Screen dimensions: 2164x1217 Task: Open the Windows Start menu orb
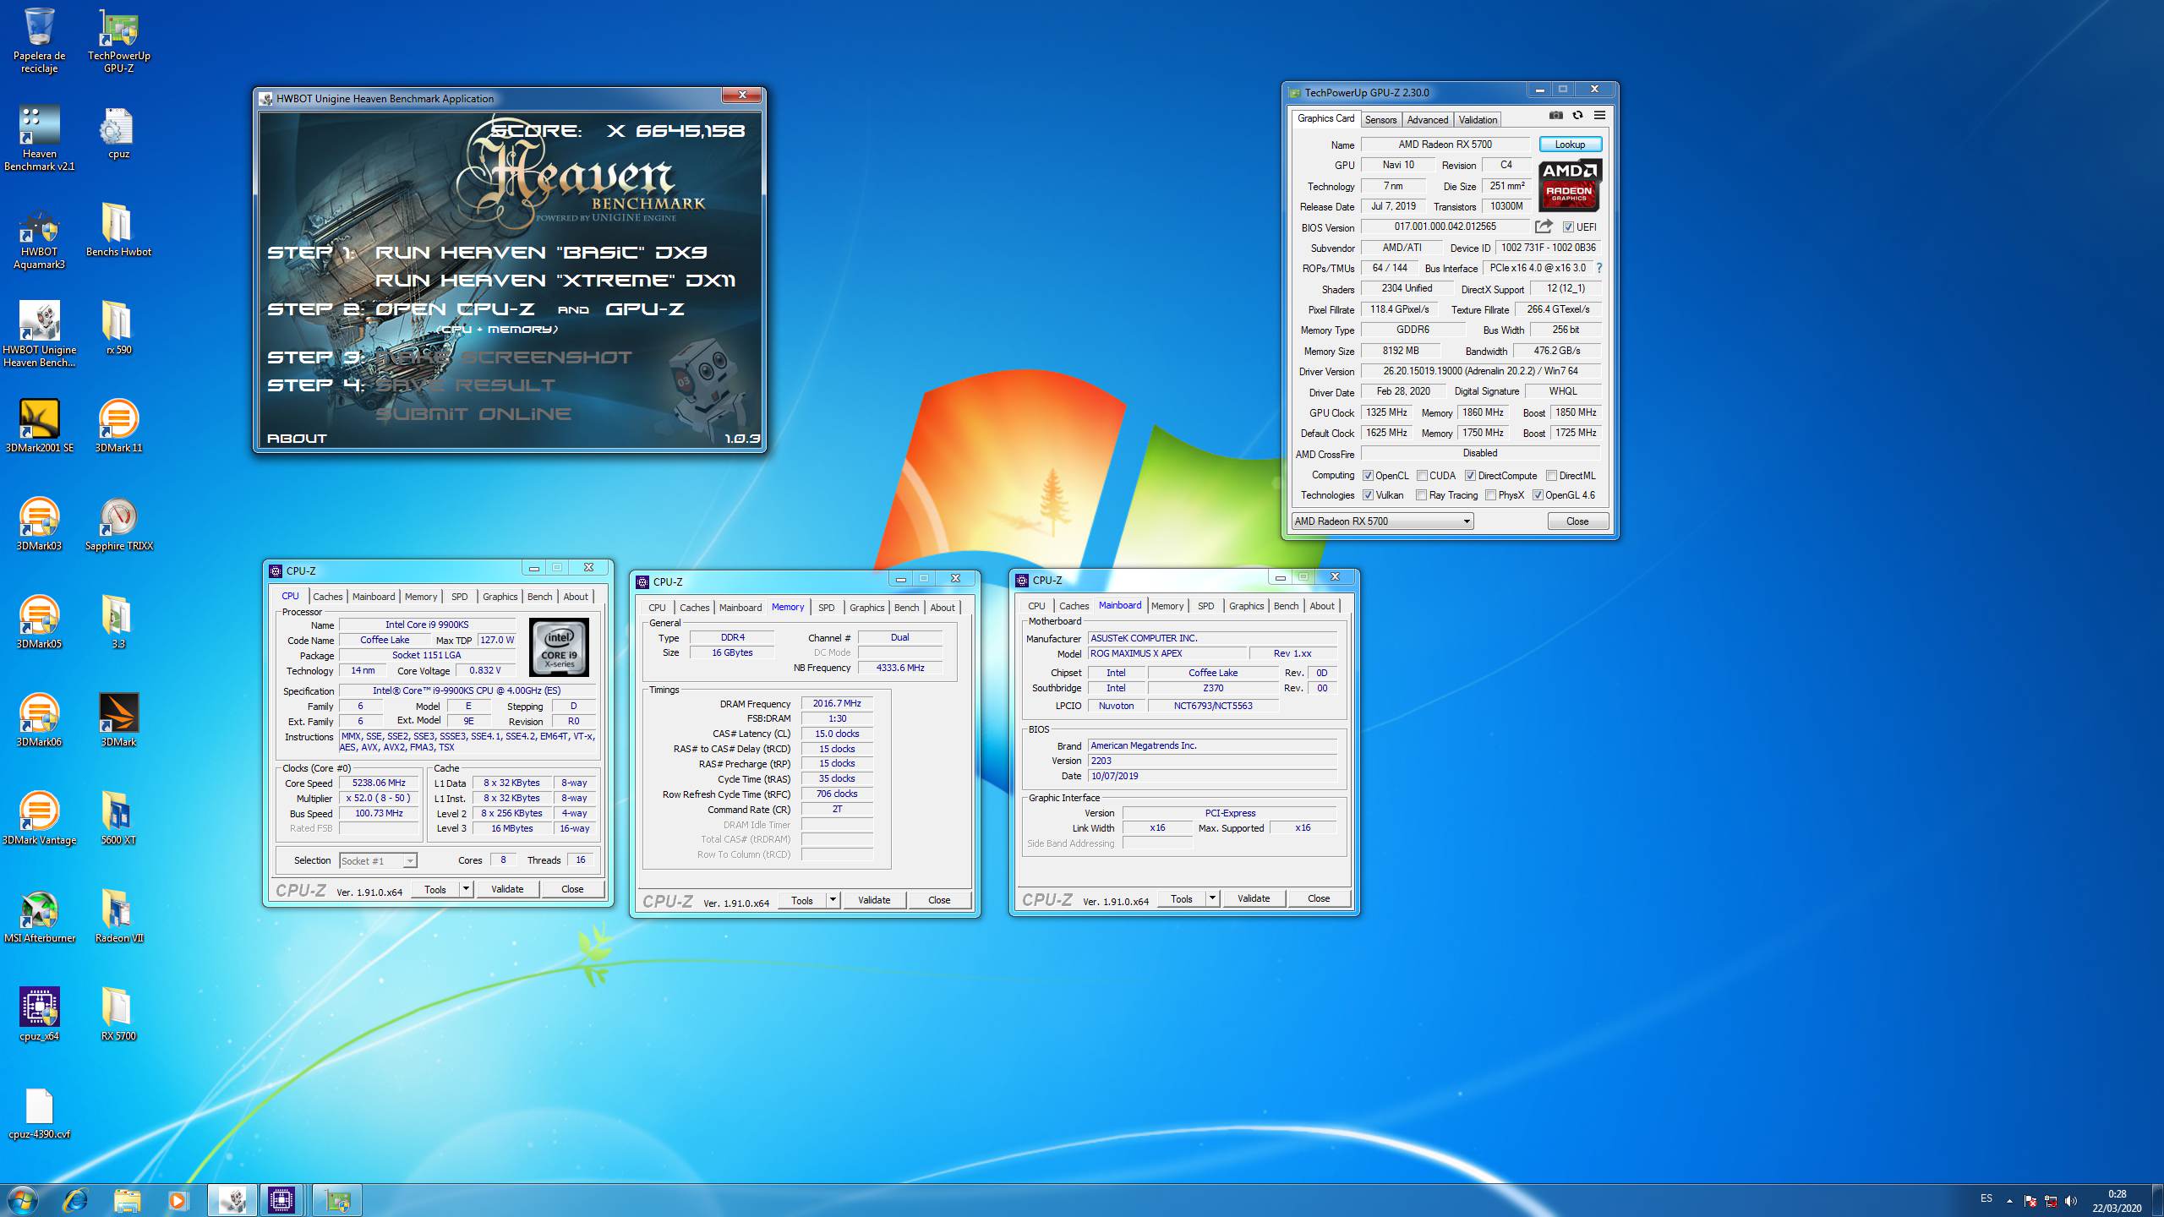[x=24, y=1200]
